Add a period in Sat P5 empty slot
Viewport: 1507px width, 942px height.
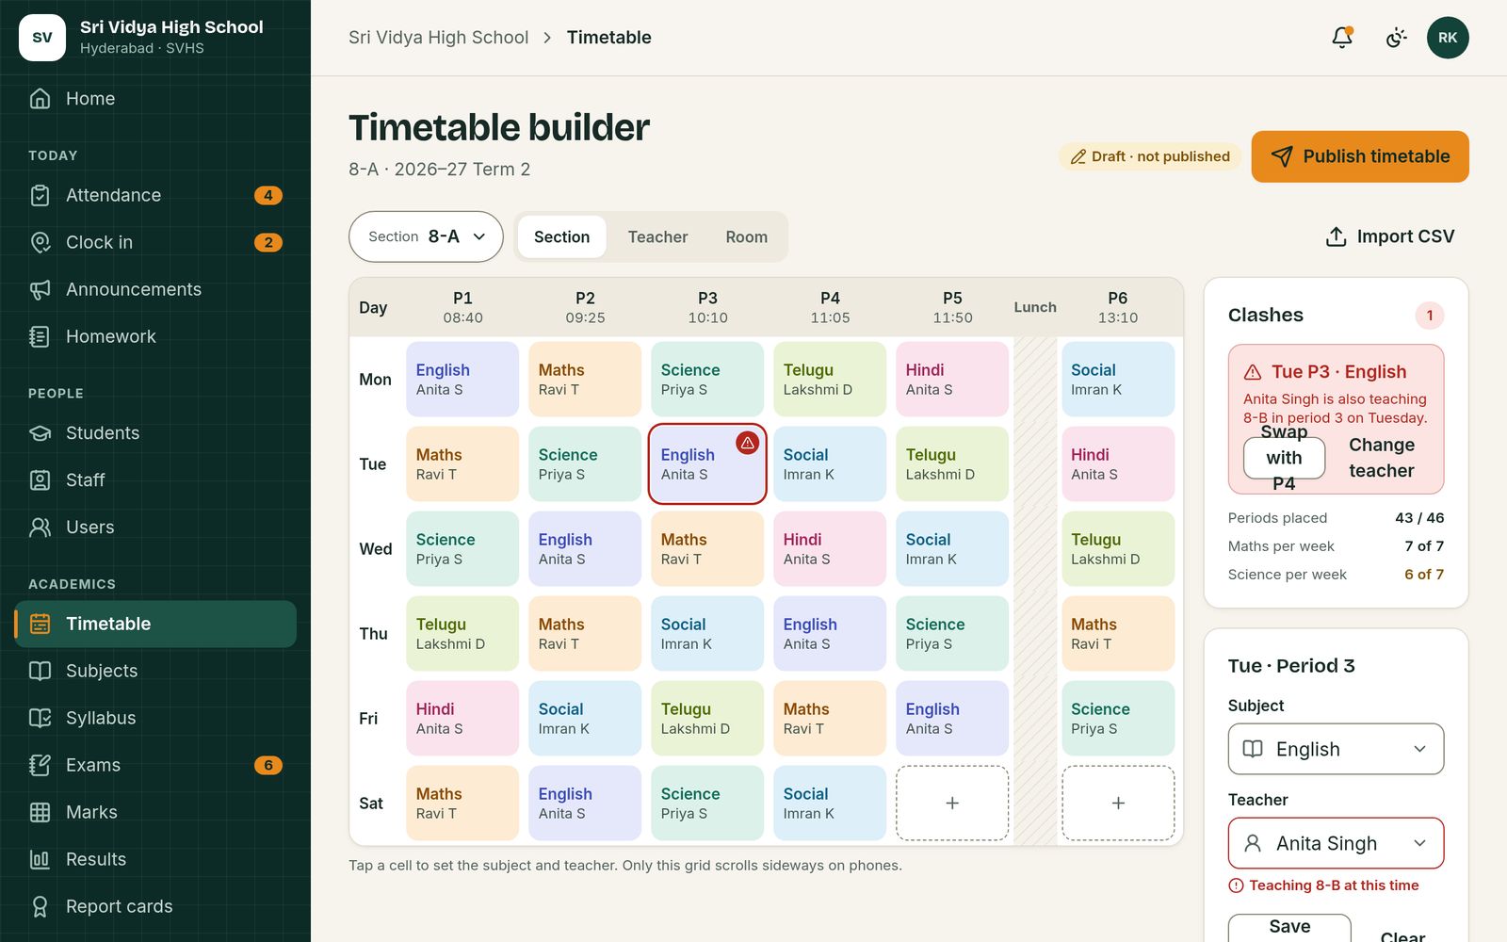tap(952, 803)
